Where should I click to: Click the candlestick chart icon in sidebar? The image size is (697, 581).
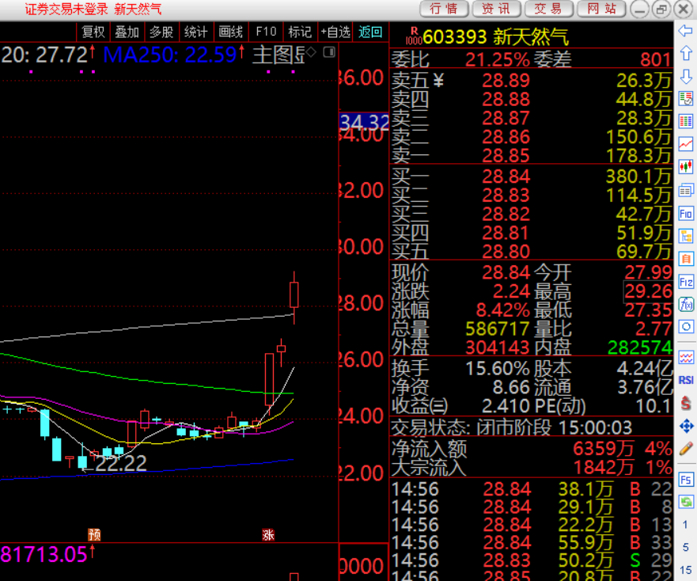click(686, 167)
